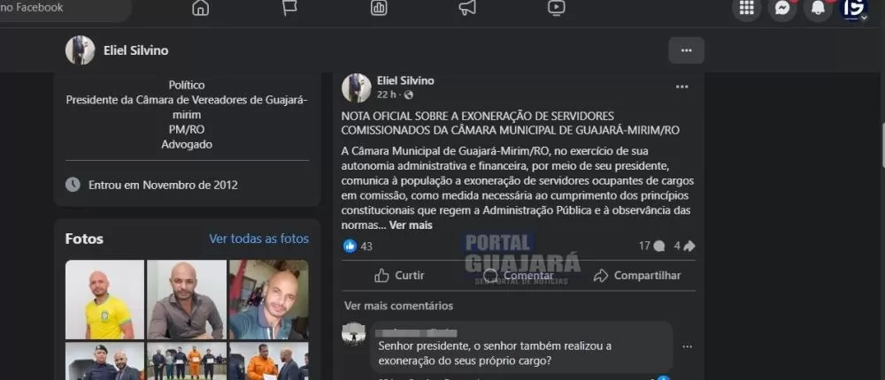Open profile header three-dot options button

[687, 50]
